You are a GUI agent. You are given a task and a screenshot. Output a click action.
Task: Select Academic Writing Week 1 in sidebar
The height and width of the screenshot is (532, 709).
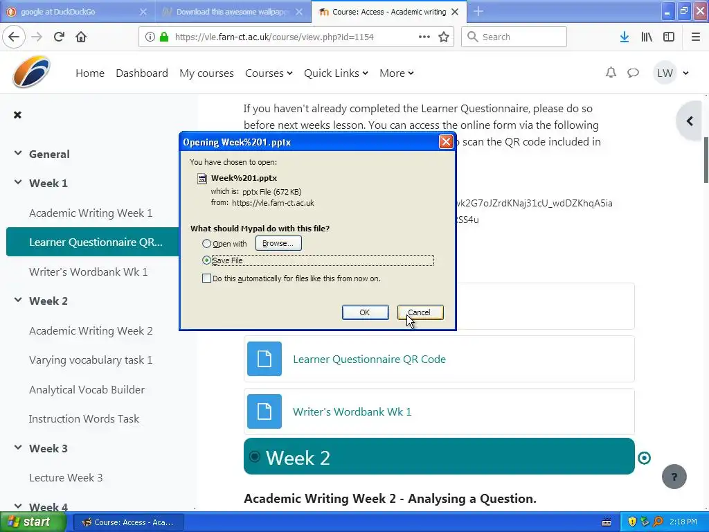coord(91,213)
